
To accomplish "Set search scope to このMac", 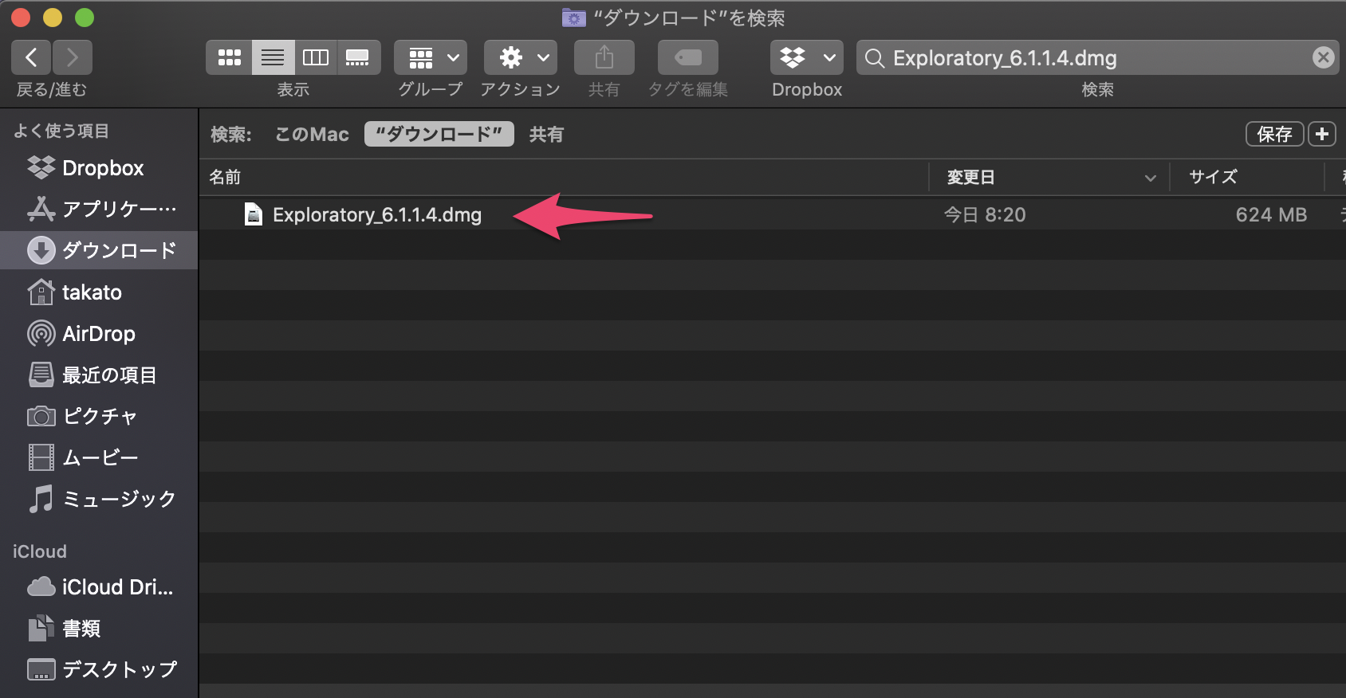I will (312, 135).
